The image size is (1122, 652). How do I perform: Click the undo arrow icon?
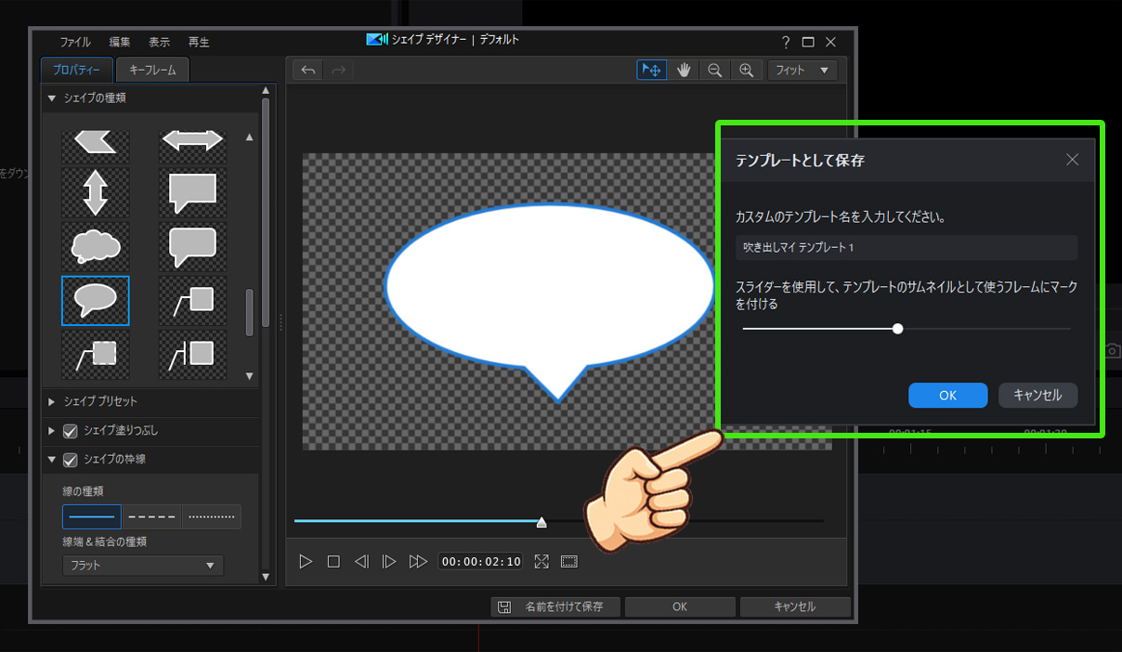pos(307,69)
